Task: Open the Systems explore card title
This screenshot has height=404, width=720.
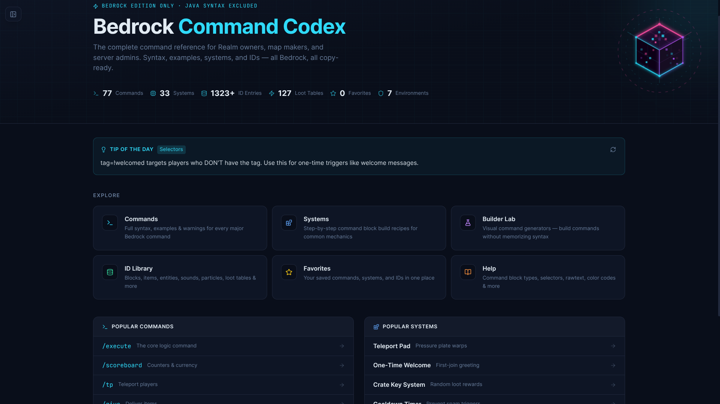Action: pos(316,219)
